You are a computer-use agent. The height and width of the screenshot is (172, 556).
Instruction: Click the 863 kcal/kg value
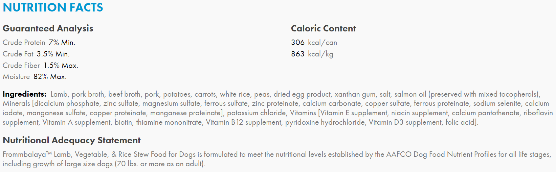click(312, 54)
